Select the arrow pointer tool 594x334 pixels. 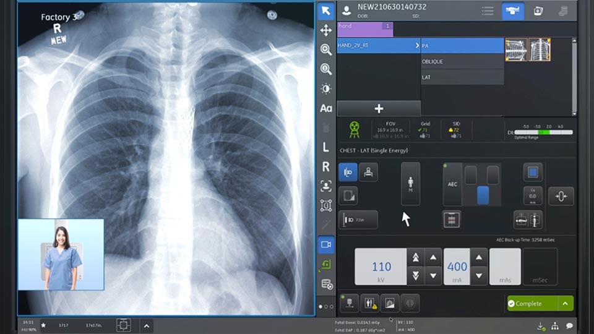pos(326,11)
